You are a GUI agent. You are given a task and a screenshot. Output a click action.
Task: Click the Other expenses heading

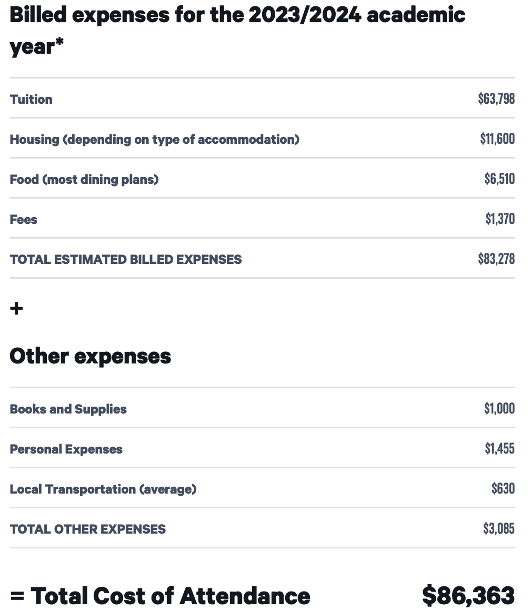click(91, 356)
